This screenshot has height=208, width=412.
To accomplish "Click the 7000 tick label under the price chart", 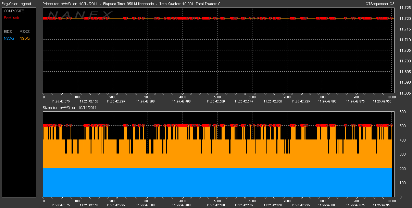I will pos(287,97).
